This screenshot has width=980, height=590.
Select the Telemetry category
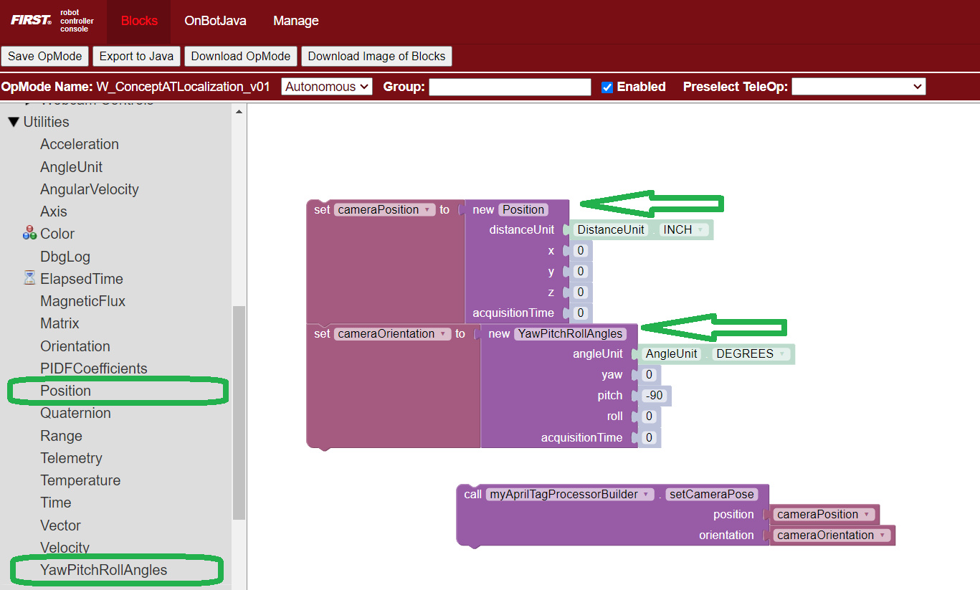click(x=71, y=458)
